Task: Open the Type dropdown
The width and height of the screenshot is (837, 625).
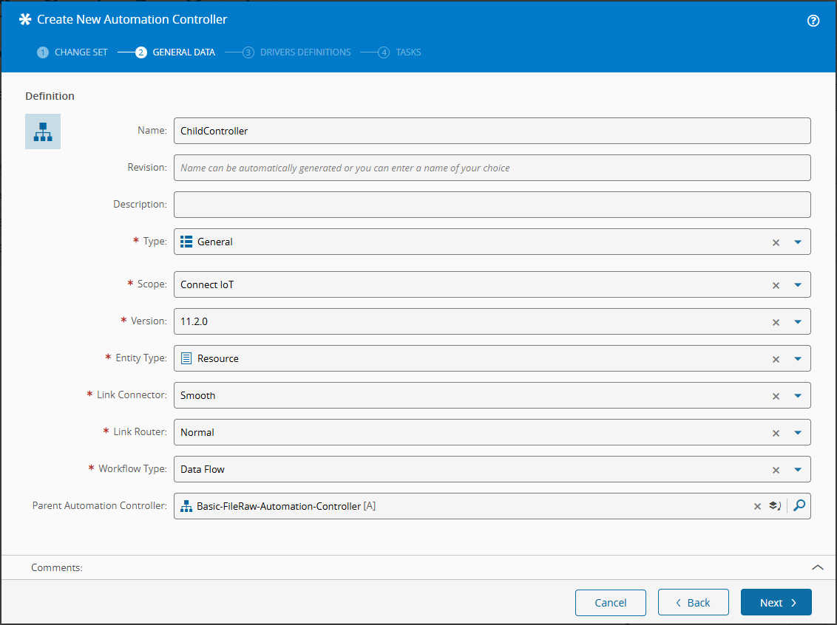Action: tap(798, 242)
